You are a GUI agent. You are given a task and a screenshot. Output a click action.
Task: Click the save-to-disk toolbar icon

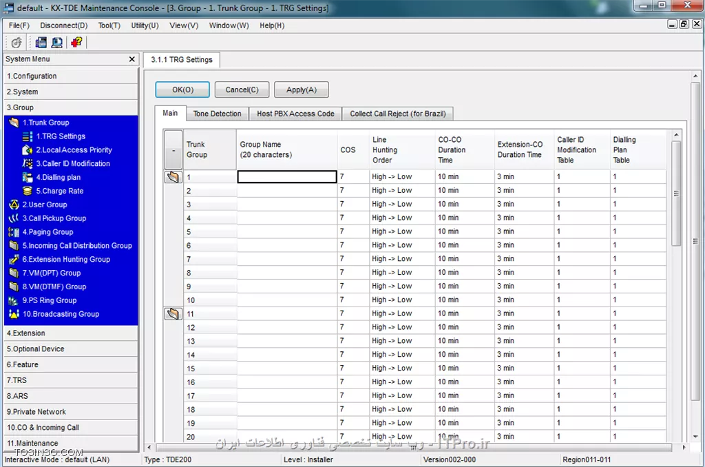click(41, 43)
